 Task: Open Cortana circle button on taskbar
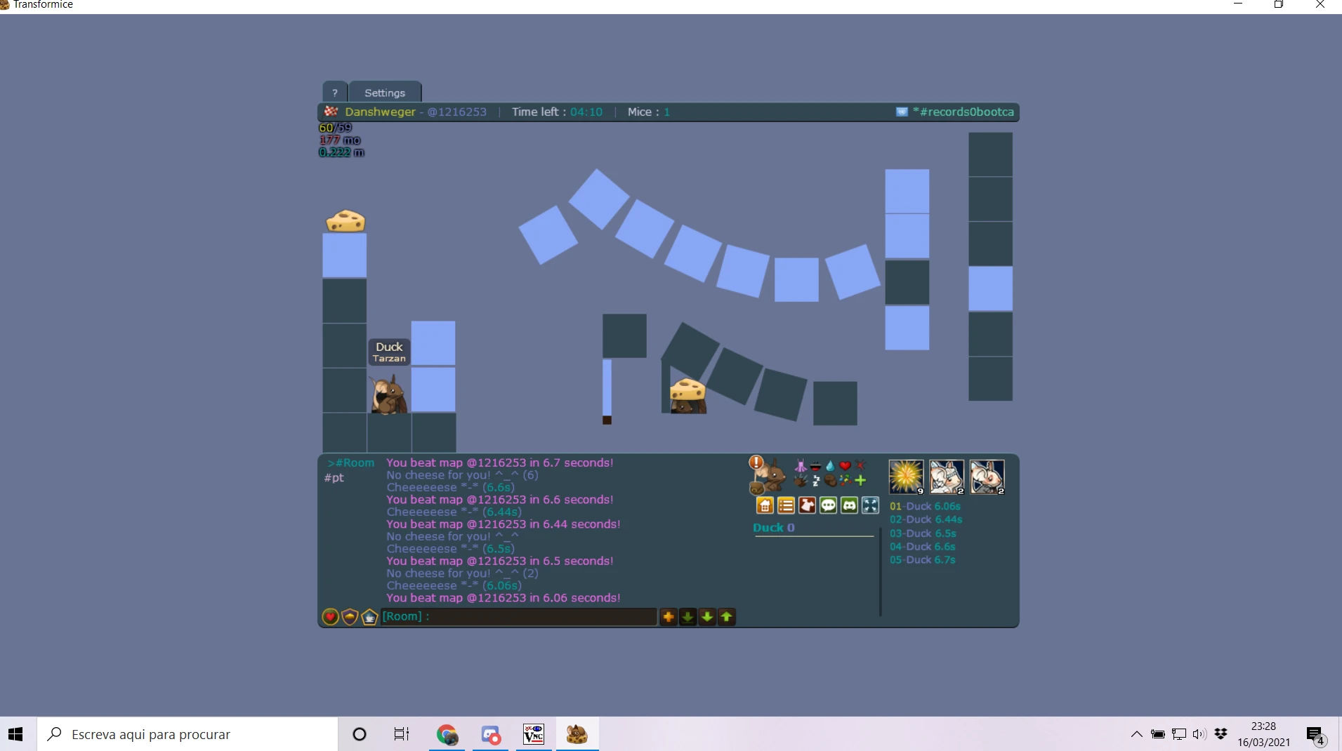359,734
